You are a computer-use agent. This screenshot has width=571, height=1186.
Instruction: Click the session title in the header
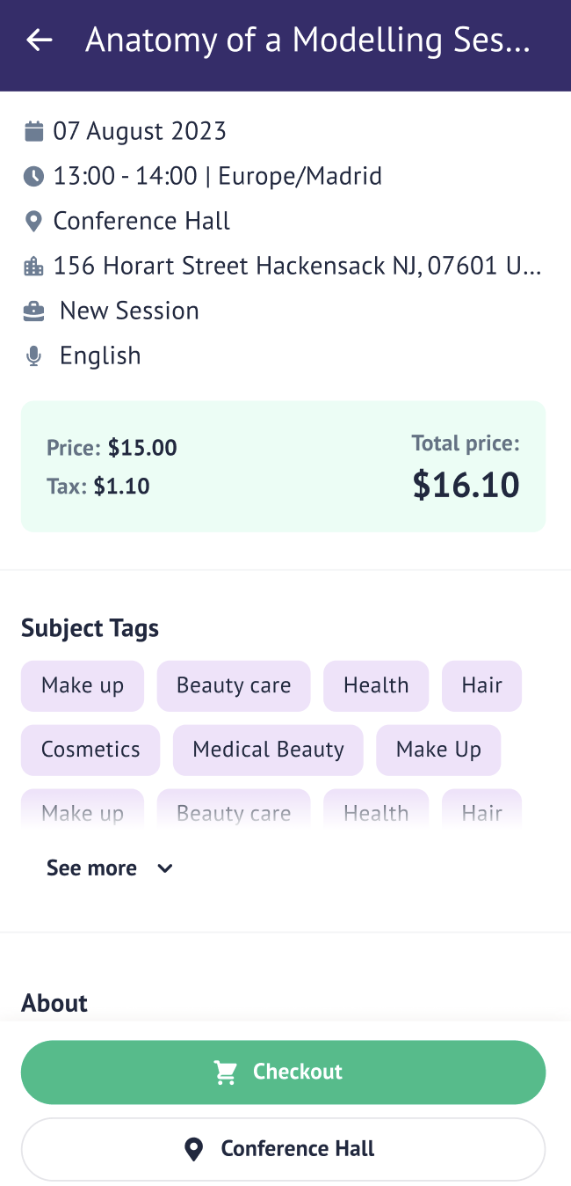coord(307,40)
